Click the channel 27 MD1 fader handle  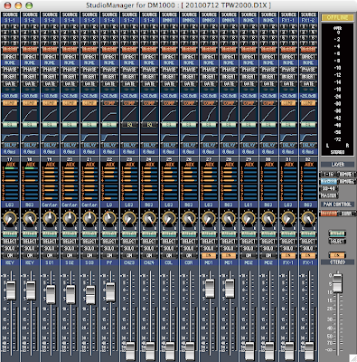(x=210, y=288)
